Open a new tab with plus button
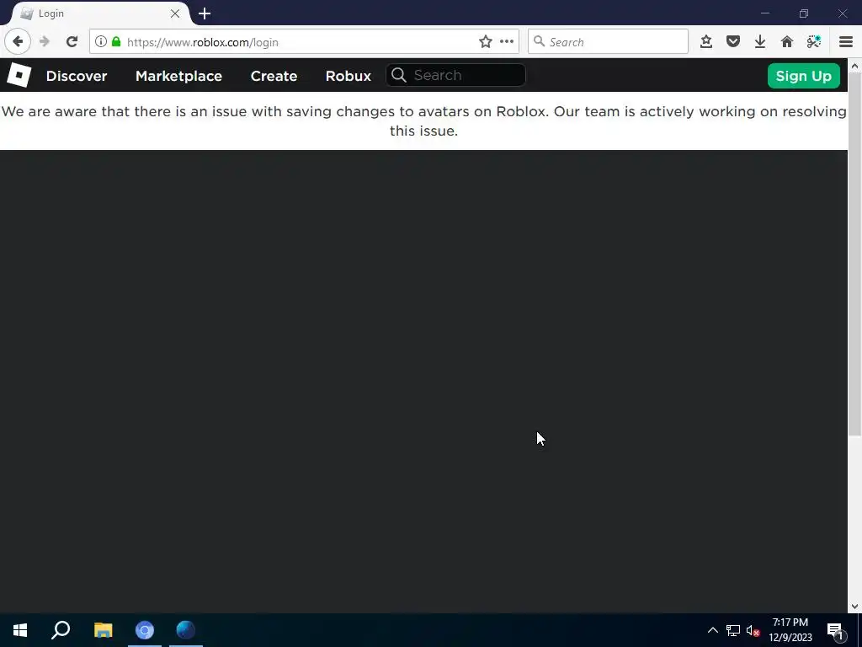The image size is (862, 647). [205, 13]
